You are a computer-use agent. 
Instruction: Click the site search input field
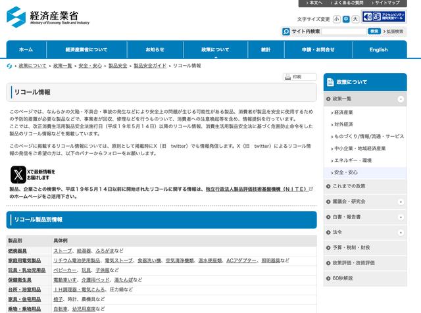pos(344,31)
